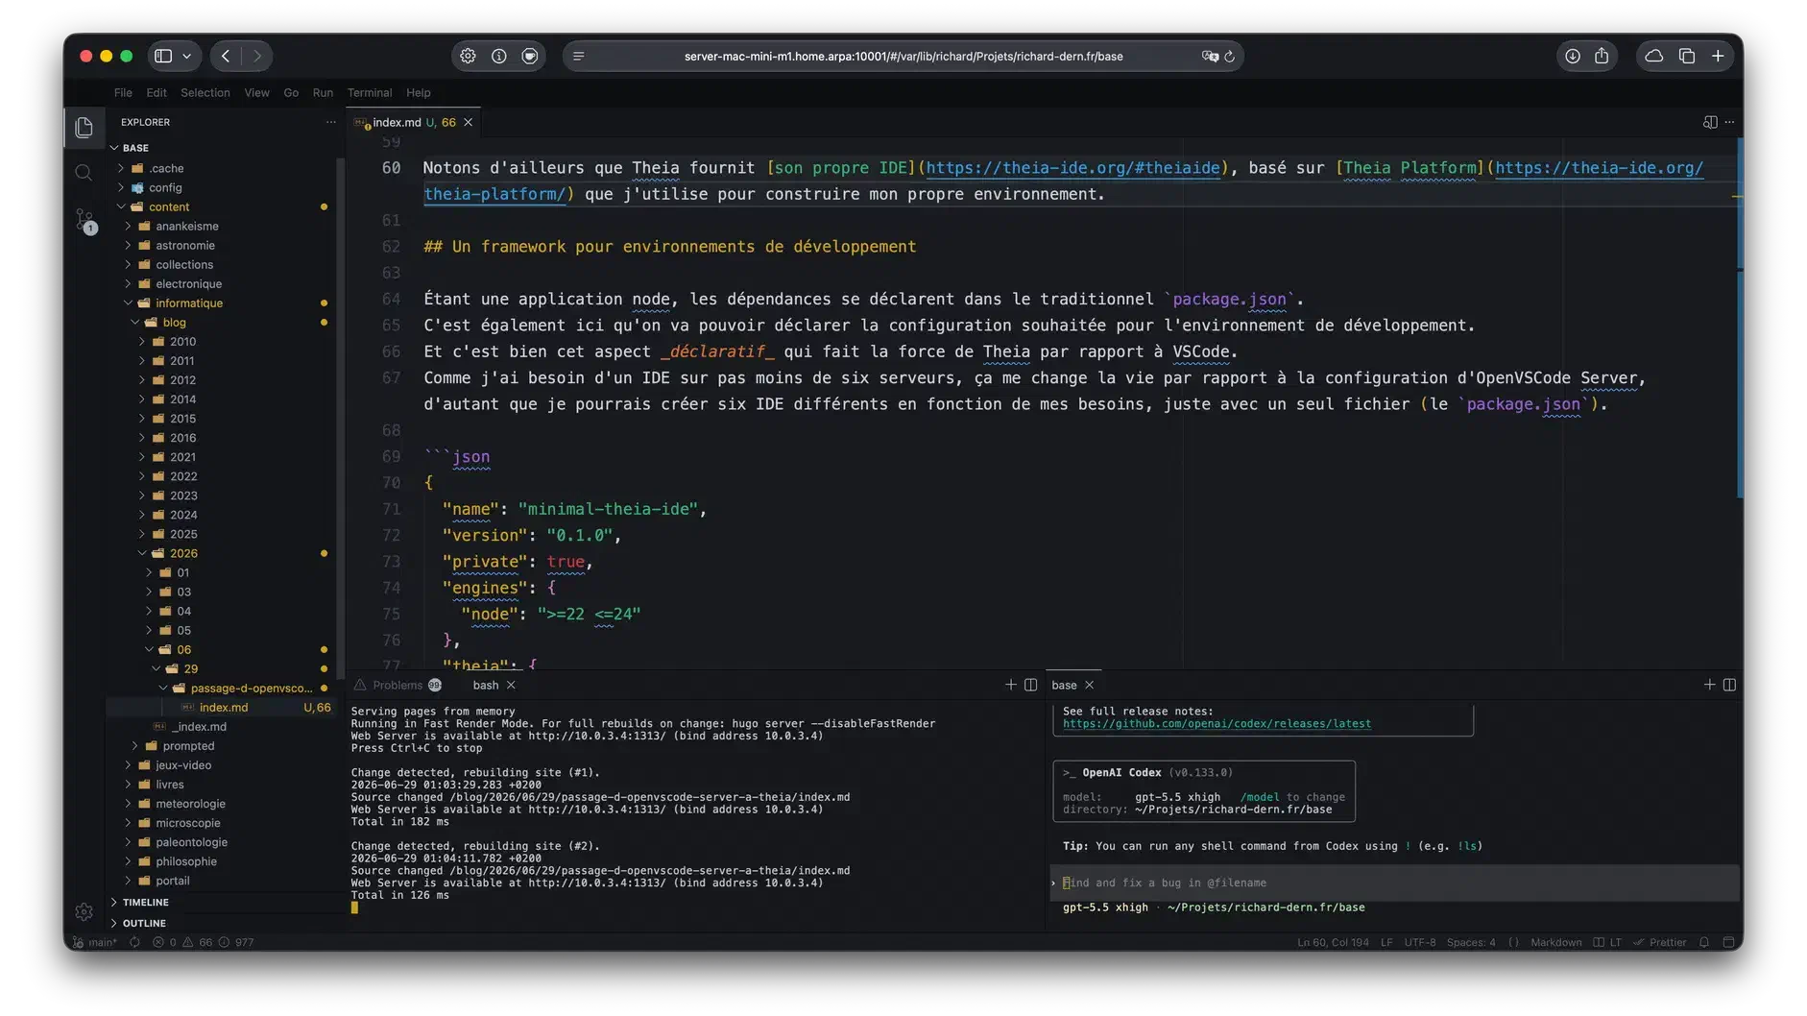Open browser downloads icon
1807x1016 pixels.
(x=1572, y=56)
